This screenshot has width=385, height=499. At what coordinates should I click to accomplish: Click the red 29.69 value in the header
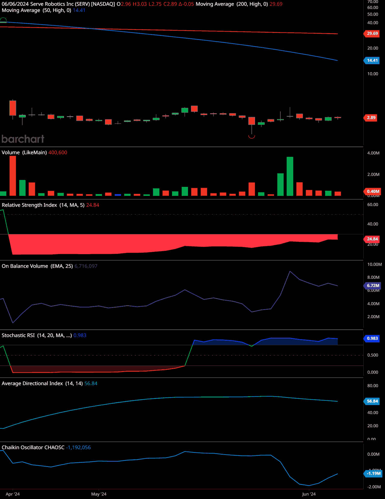click(x=276, y=4)
